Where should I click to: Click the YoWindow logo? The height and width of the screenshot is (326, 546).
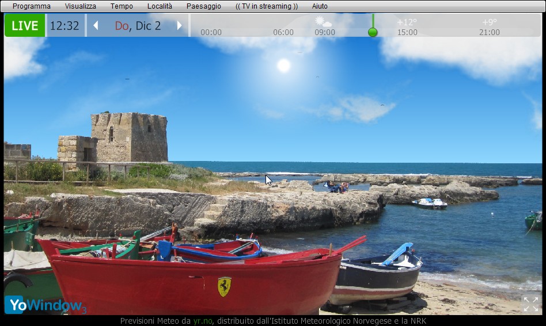click(x=45, y=305)
